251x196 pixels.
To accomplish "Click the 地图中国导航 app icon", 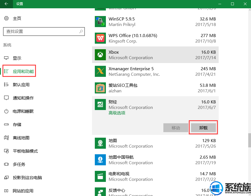I will click(100, 160).
